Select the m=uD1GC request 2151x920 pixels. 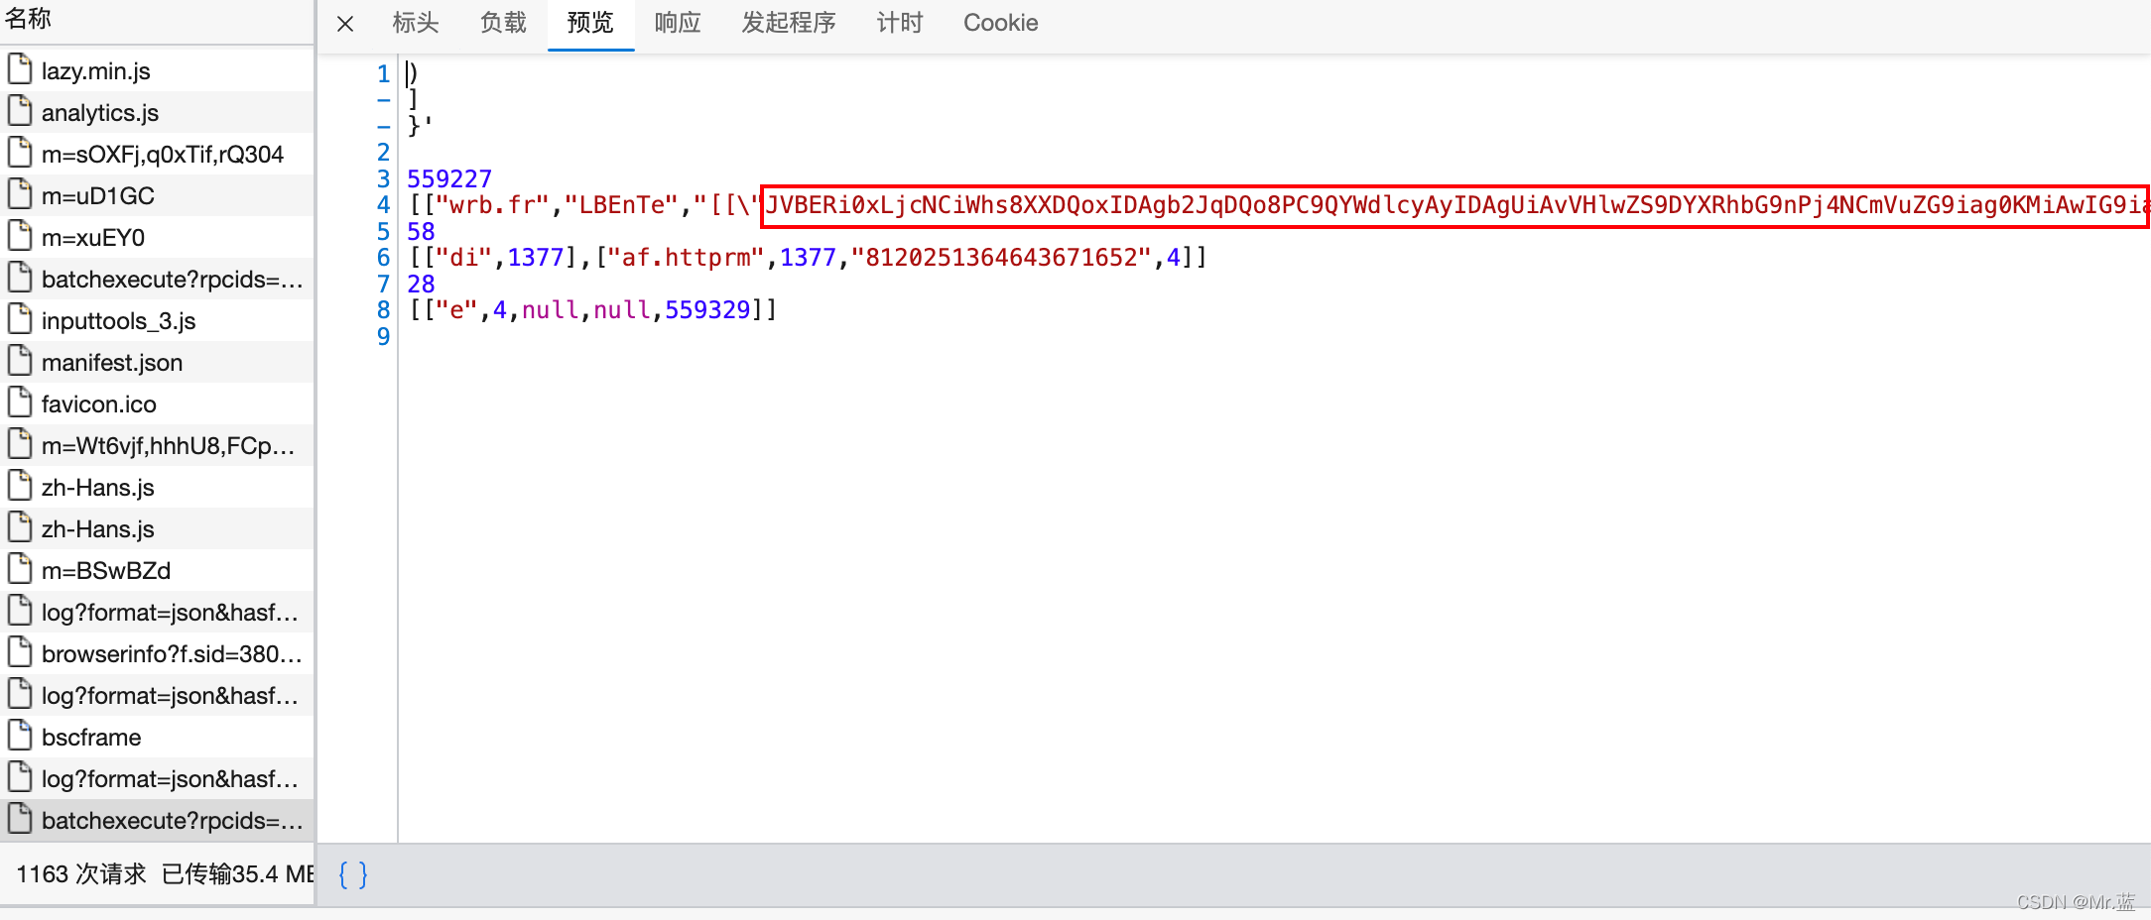(157, 195)
